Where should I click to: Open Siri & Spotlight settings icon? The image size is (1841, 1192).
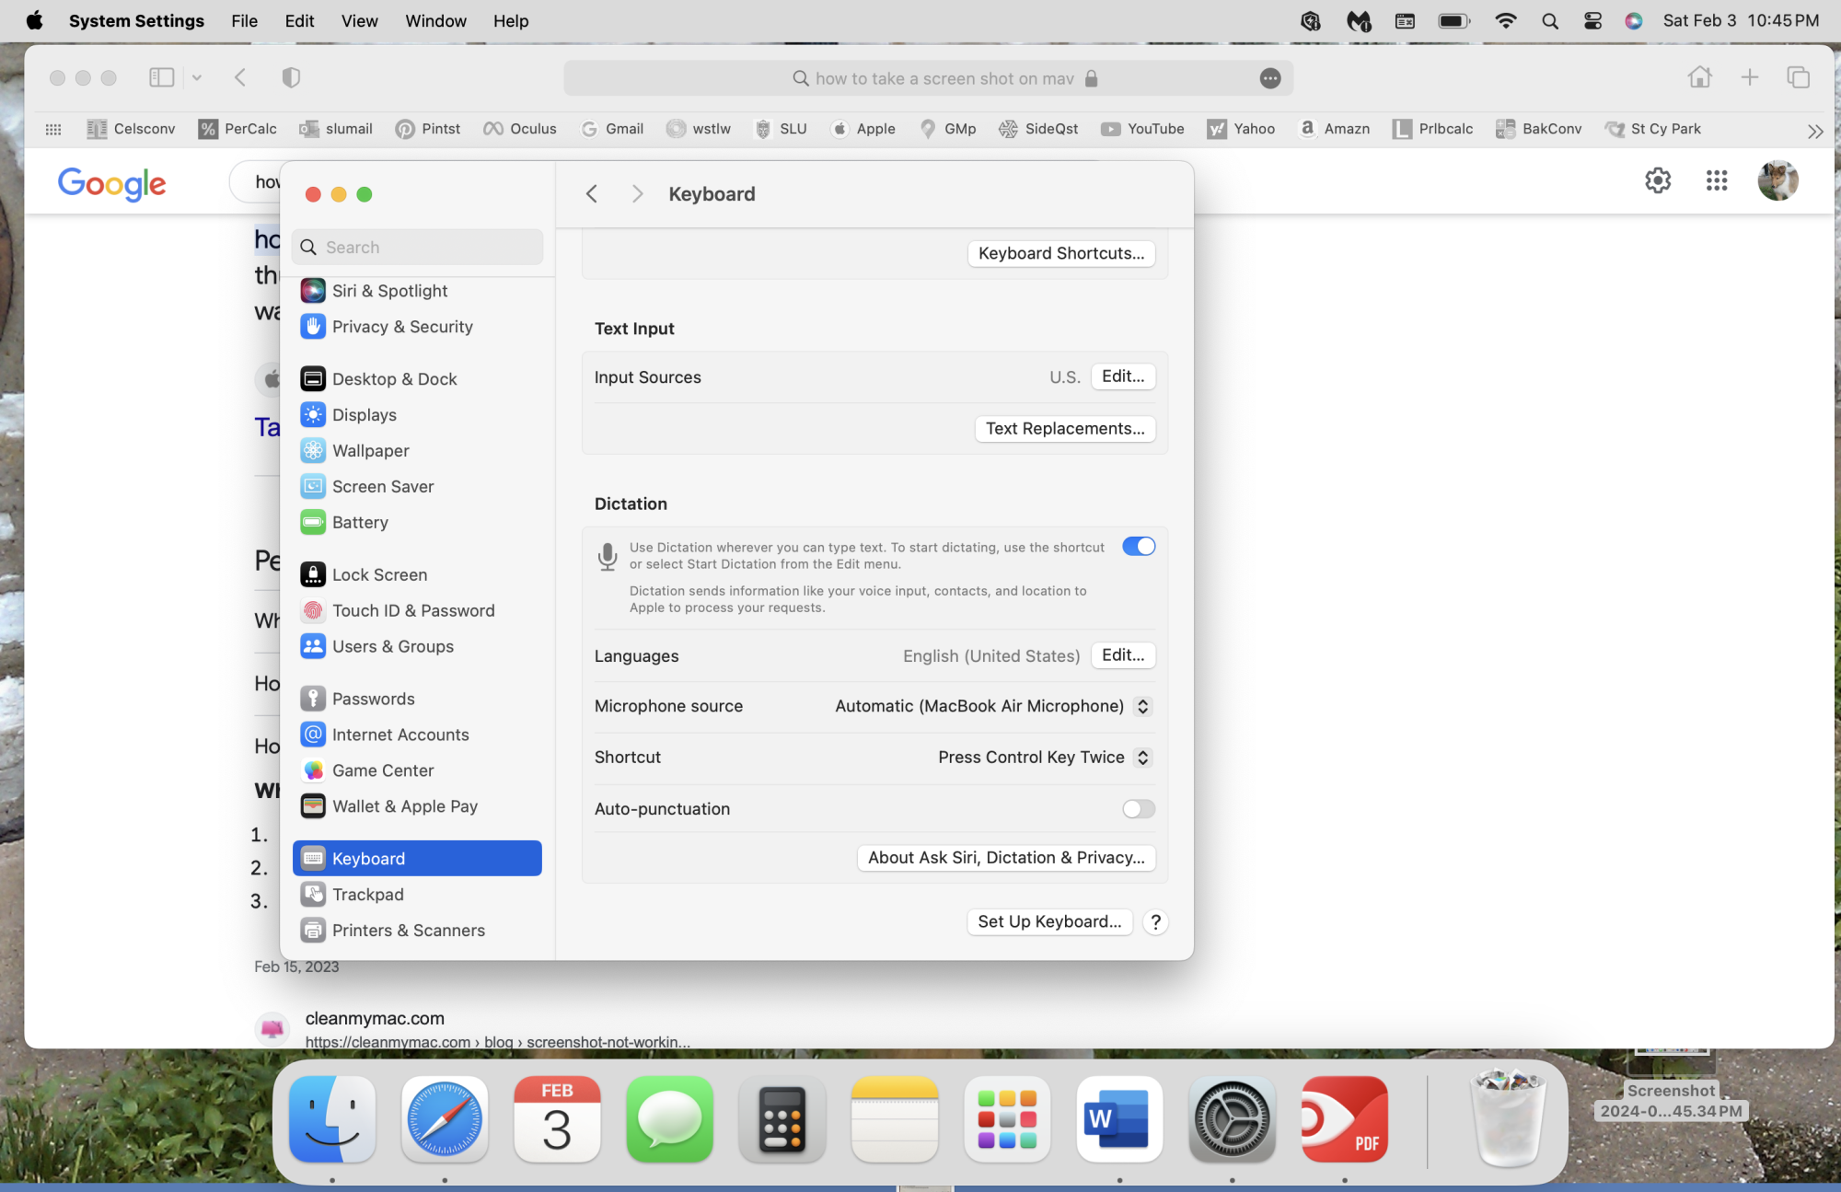[313, 291]
